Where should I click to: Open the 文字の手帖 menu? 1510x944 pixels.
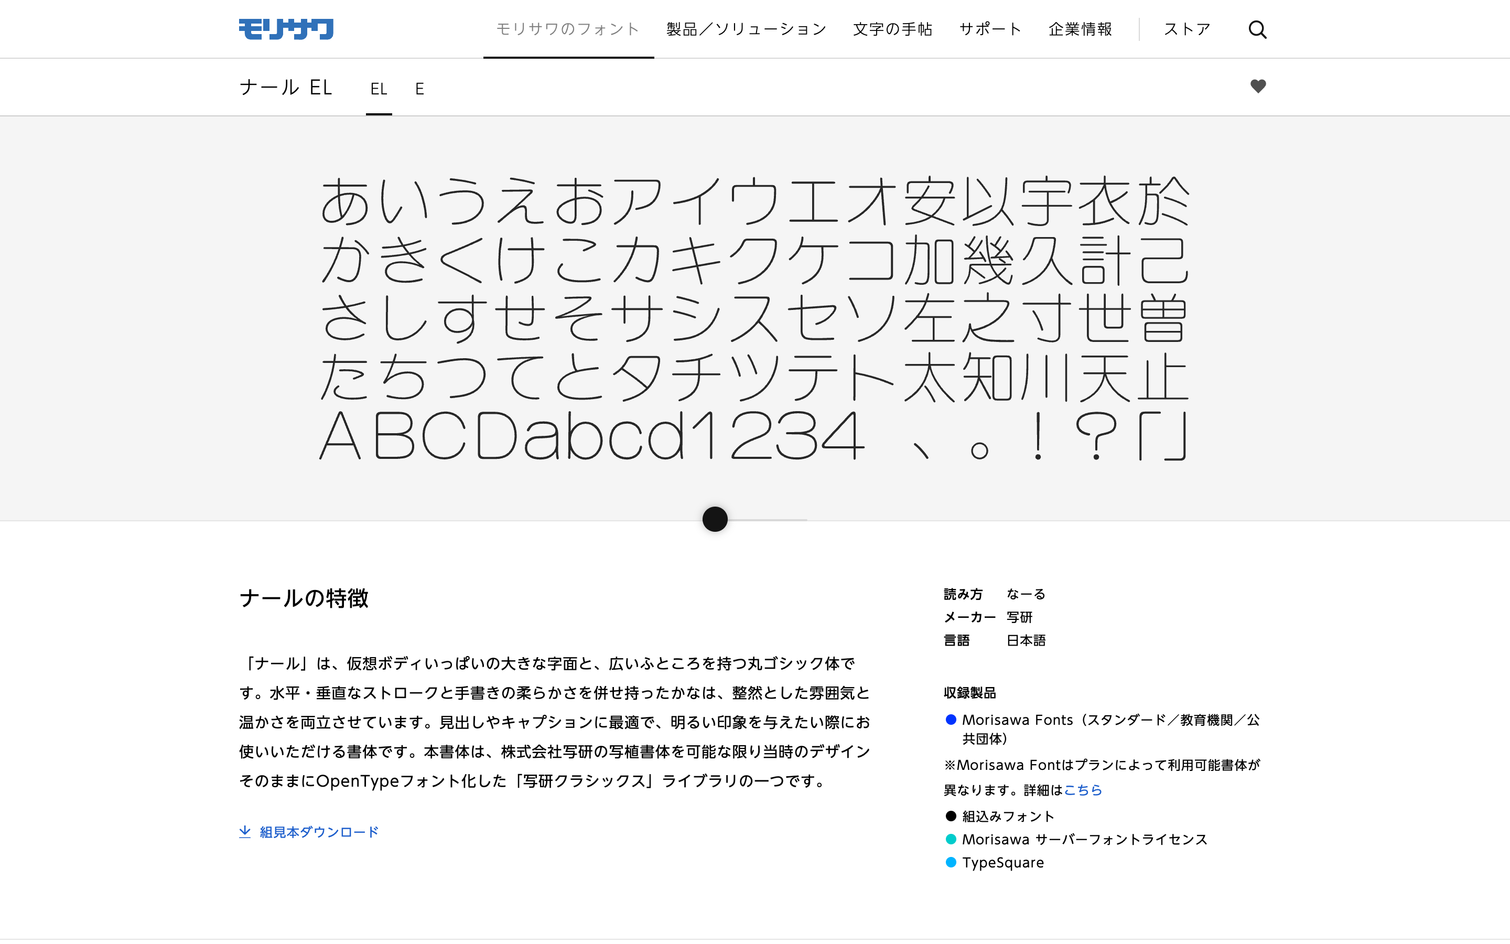(x=892, y=29)
